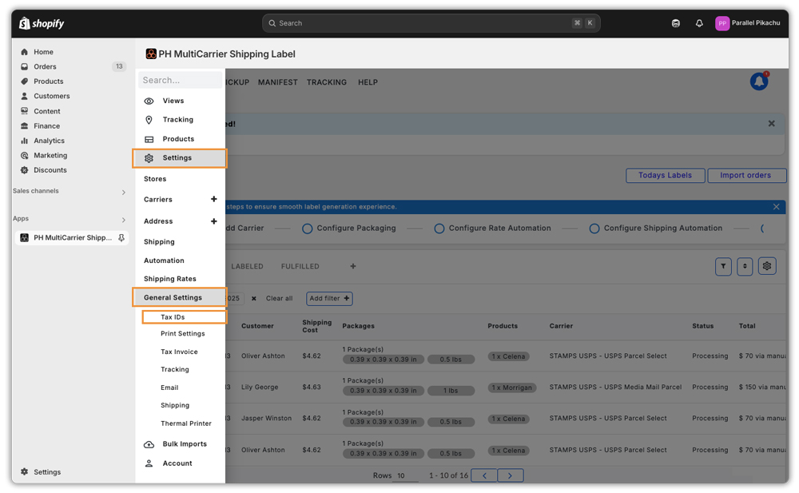Open the blue app notification bell
This screenshot has width=799, height=493.
click(759, 81)
